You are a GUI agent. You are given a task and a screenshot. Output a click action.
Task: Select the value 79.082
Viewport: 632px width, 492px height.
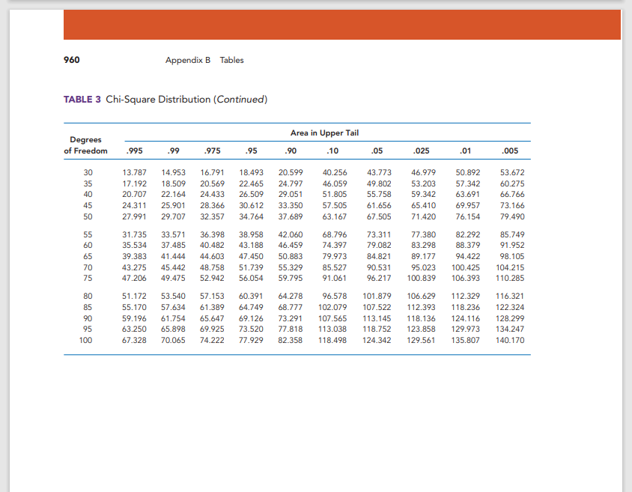[379, 245]
